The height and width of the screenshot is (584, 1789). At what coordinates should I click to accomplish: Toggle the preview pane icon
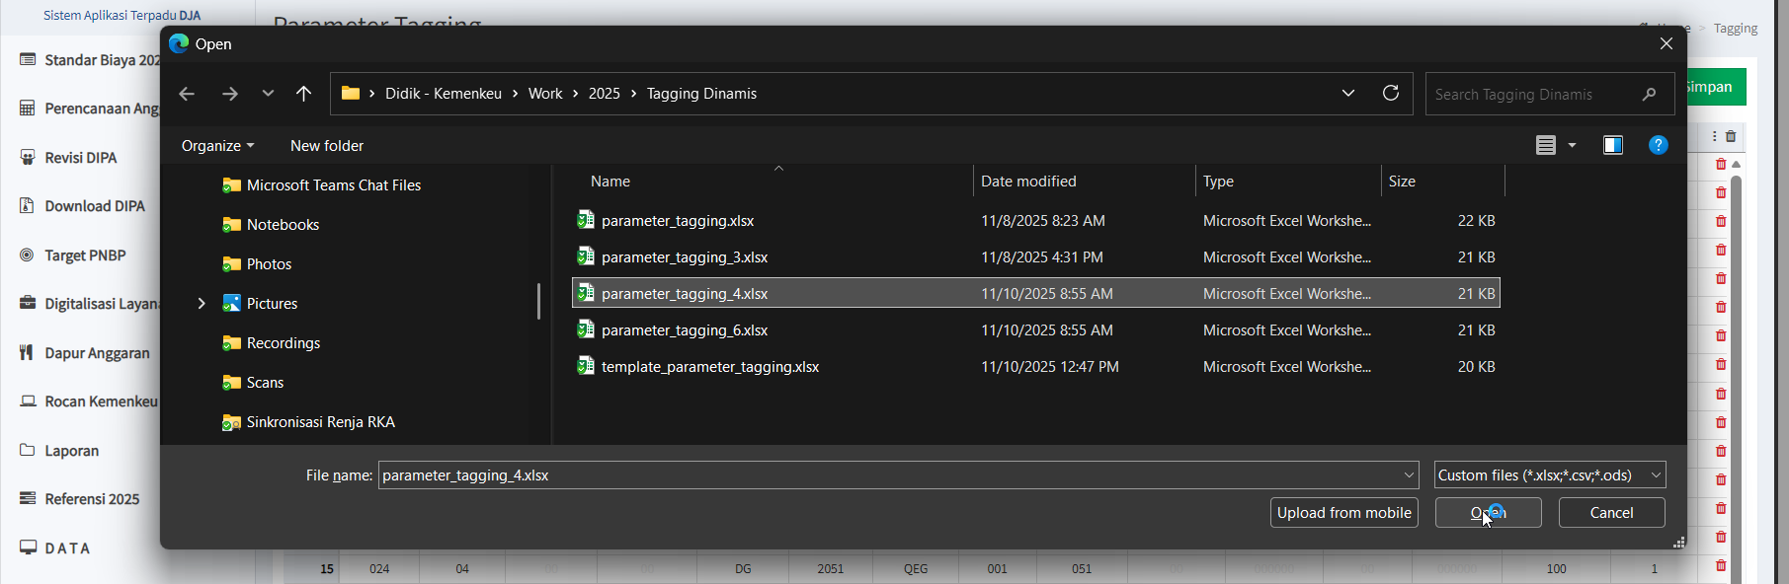pos(1612,145)
